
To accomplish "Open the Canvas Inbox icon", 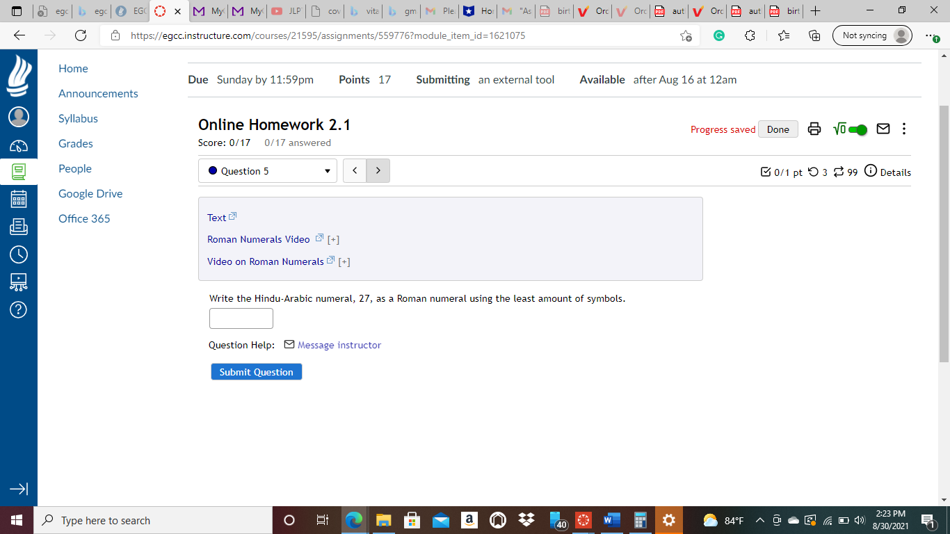I will pyautogui.click(x=19, y=226).
